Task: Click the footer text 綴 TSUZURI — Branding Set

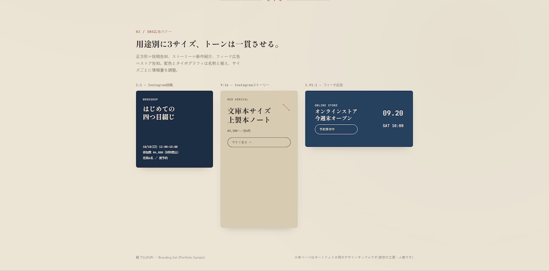Action: [x=171, y=257]
